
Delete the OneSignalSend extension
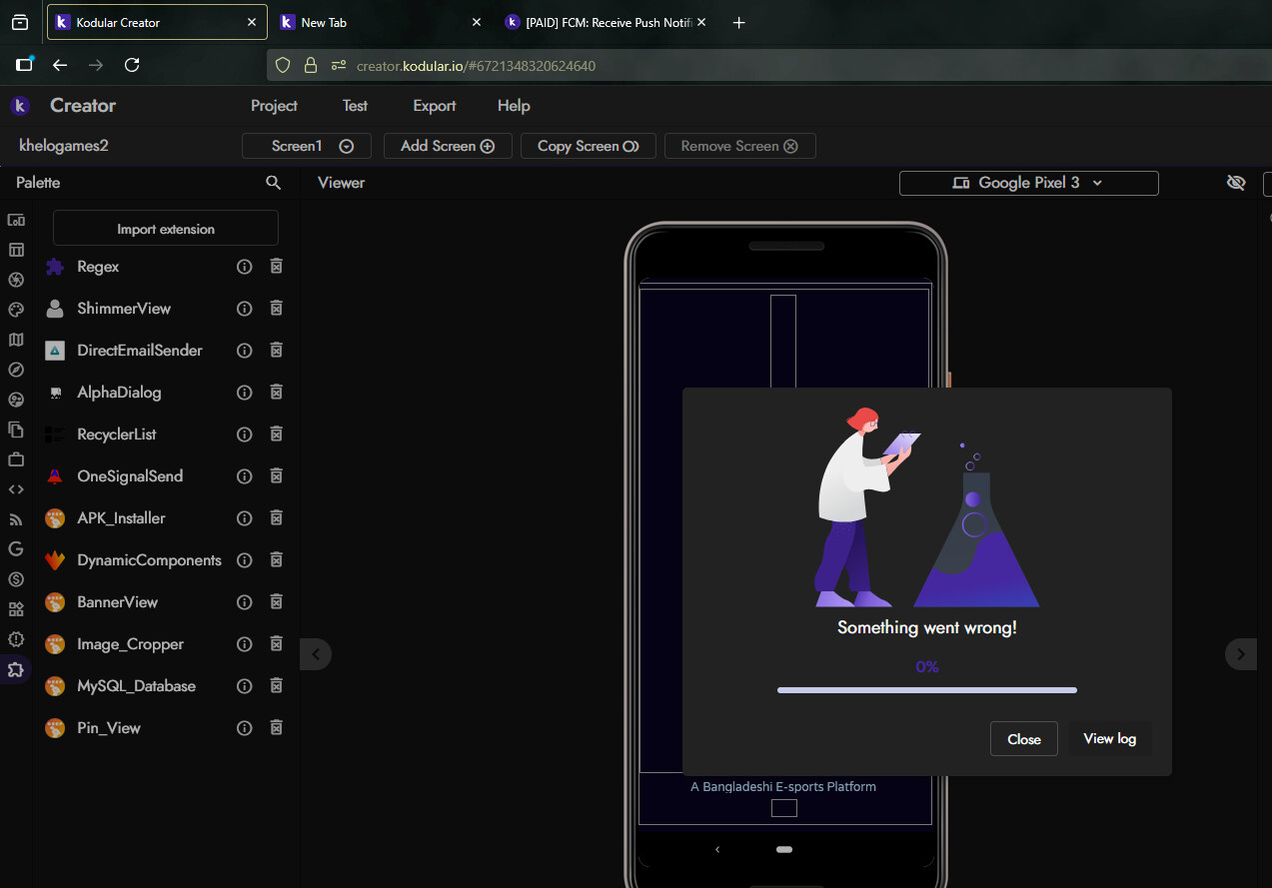click(x=277, y=476)
